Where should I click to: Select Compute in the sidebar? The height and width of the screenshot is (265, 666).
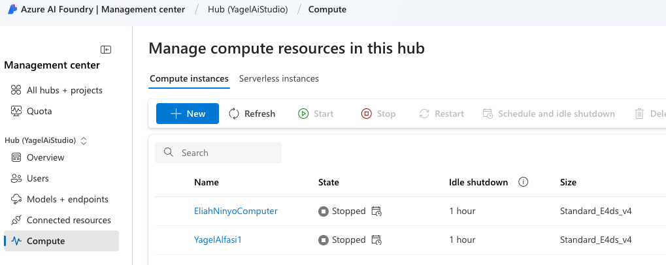[61, 241]
